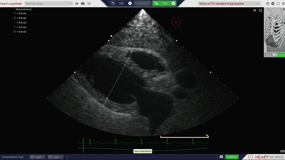Open the book reference icon
Screen dimensions: 285x160
click(x=83, y=4)
